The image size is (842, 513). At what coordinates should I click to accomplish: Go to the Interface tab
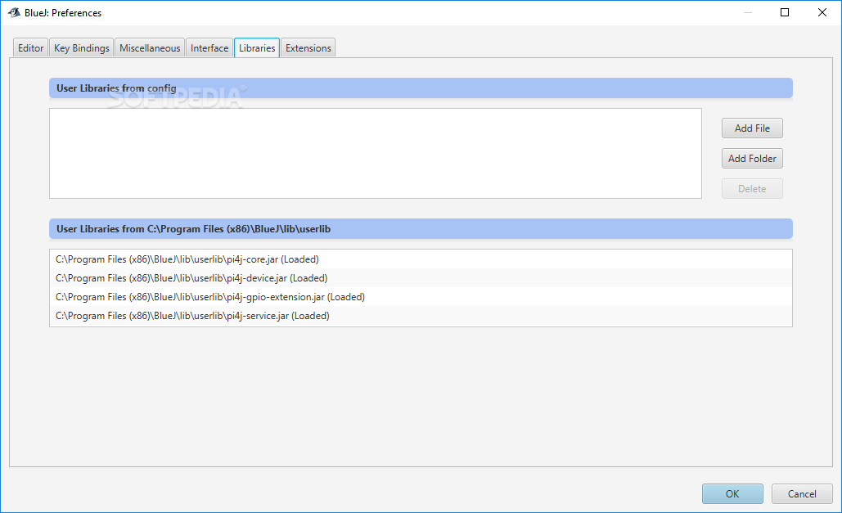pos(209,47)
